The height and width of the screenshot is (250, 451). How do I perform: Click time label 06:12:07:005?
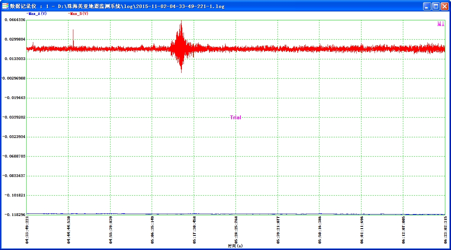[404, 230]
